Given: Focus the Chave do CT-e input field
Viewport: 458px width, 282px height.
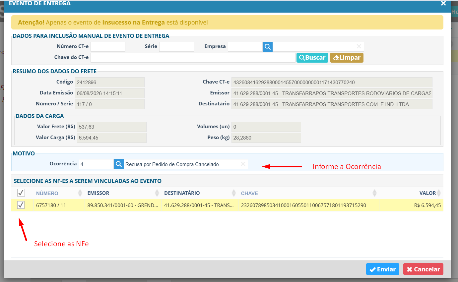Looking at the screenshot, I should point(193,58).
